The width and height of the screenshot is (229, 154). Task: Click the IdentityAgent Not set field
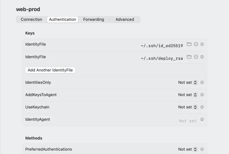188,121
